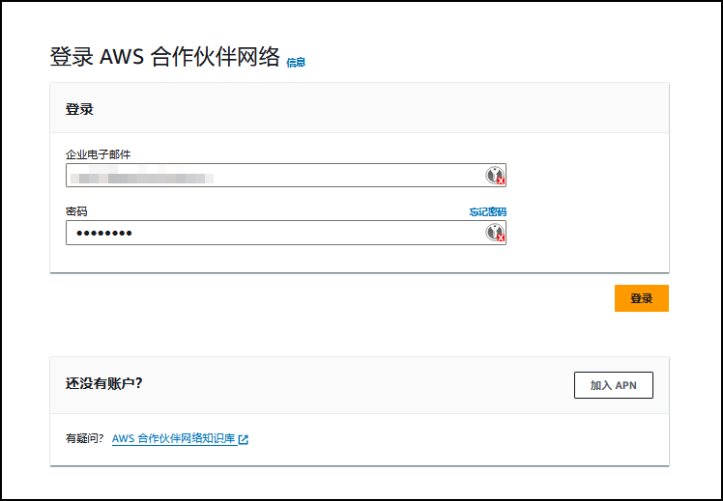Open the 忘记密码 link

tap(488, 211)
